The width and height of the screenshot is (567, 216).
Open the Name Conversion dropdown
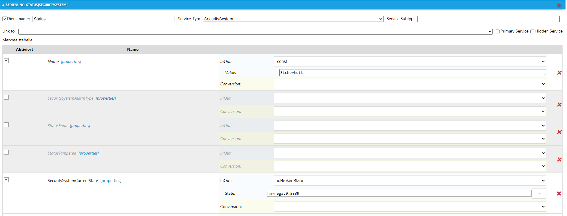click(410, 84)
